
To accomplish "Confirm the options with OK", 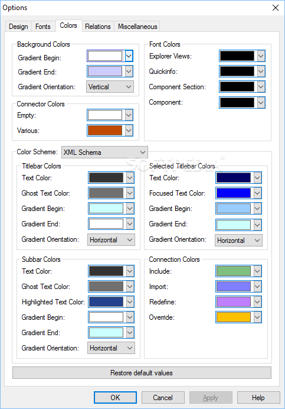I will click(x=115, y=398).
